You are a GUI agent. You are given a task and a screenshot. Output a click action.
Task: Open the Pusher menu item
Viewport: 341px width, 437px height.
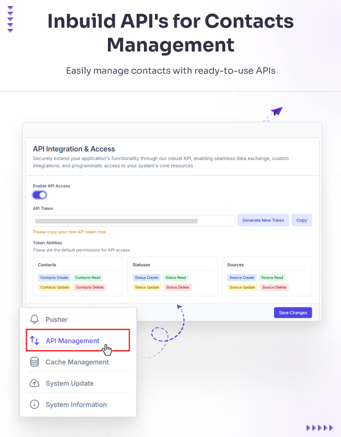pyautogui.click(x=56, y=320)
